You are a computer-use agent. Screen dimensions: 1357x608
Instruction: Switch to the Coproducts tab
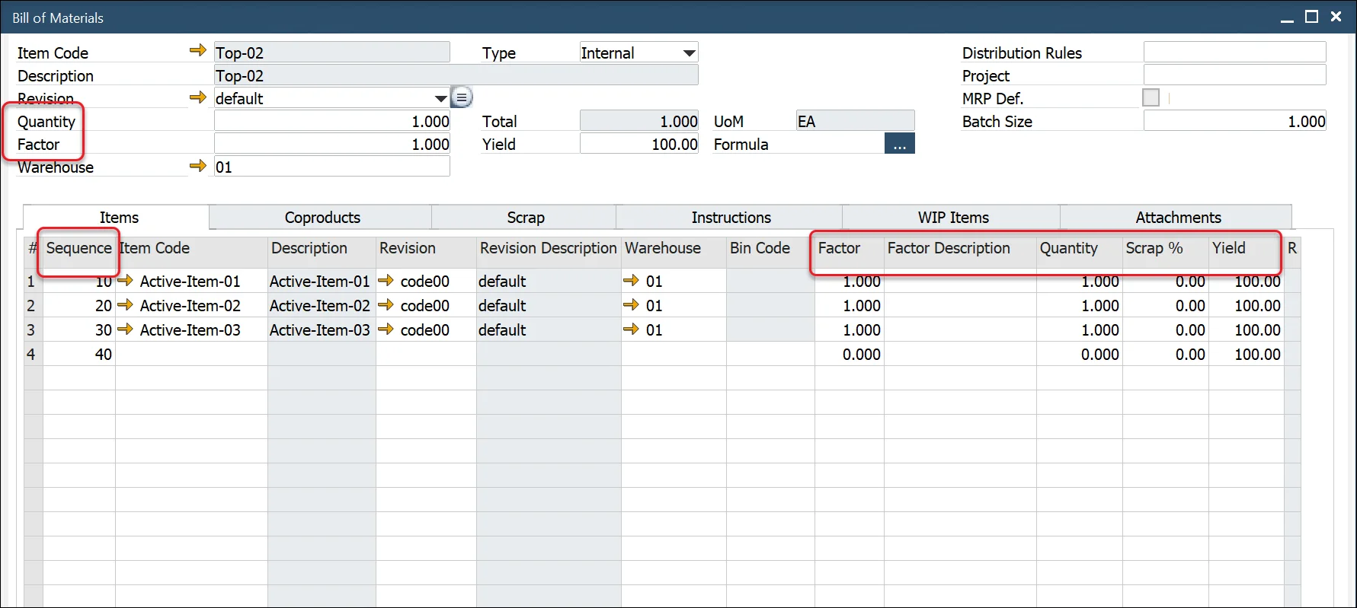[322, 218]
